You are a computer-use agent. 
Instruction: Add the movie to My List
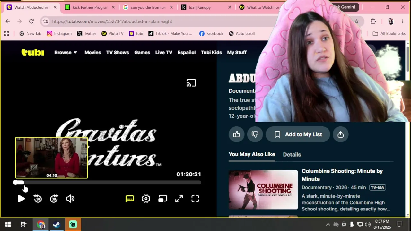(x=298, y=134)
